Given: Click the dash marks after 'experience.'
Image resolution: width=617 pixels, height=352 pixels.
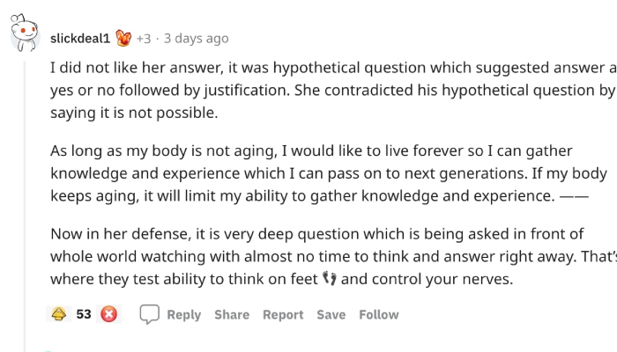Looking at the screenshot, I should pyautogui.click(x=574, y=195).
